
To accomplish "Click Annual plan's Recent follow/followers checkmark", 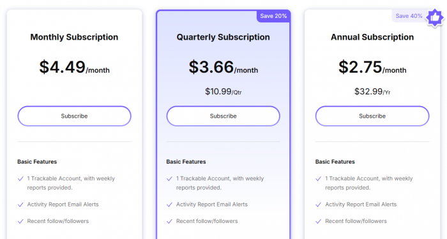I will tap(319, 221).
